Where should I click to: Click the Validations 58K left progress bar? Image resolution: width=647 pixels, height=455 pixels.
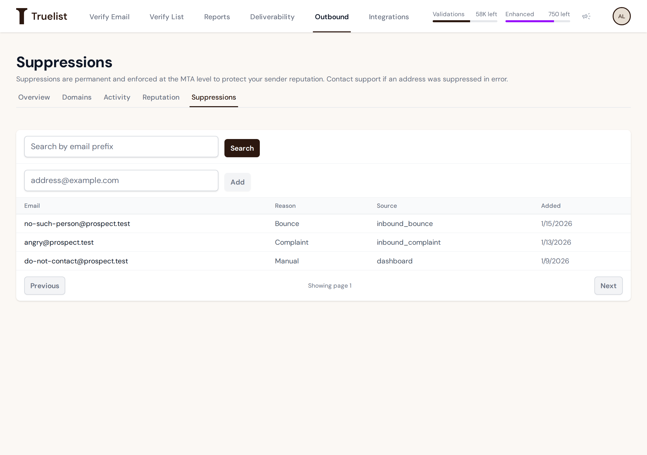click(x=465, y=21)
